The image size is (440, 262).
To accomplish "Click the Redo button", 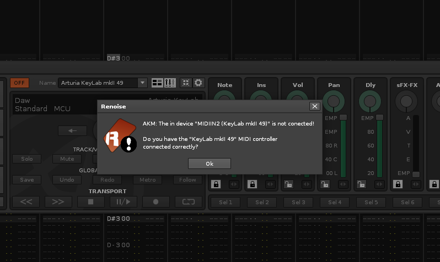I will (x=107, y=180).
